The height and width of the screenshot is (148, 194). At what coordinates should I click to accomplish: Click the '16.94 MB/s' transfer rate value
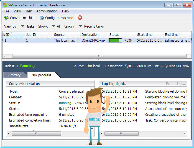pyautogui.click(x=68, y=126)
